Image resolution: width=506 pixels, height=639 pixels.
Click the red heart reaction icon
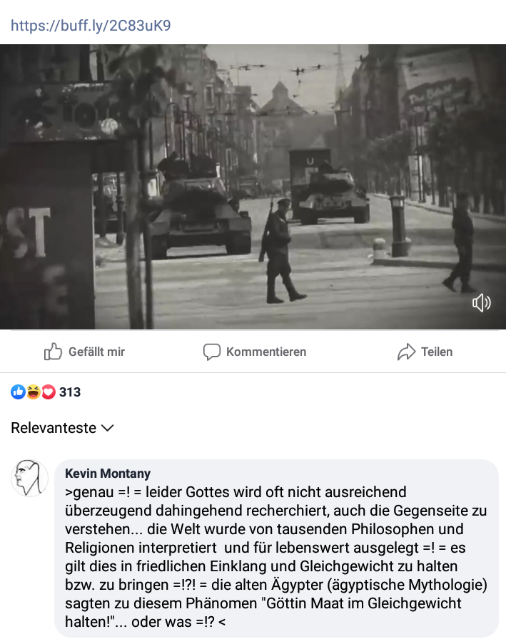point(48,392)
